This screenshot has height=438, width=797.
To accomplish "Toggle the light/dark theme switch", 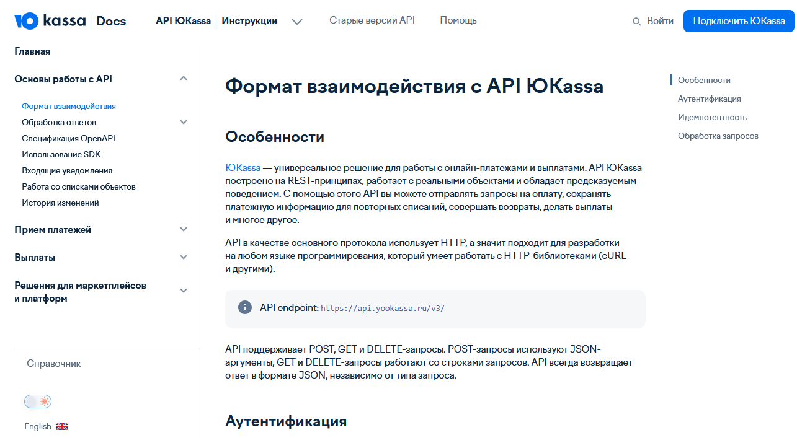I will tap(38, 401).
